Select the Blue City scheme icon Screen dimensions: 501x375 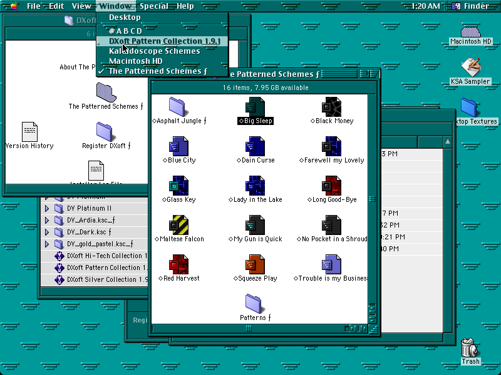(178, 146)
